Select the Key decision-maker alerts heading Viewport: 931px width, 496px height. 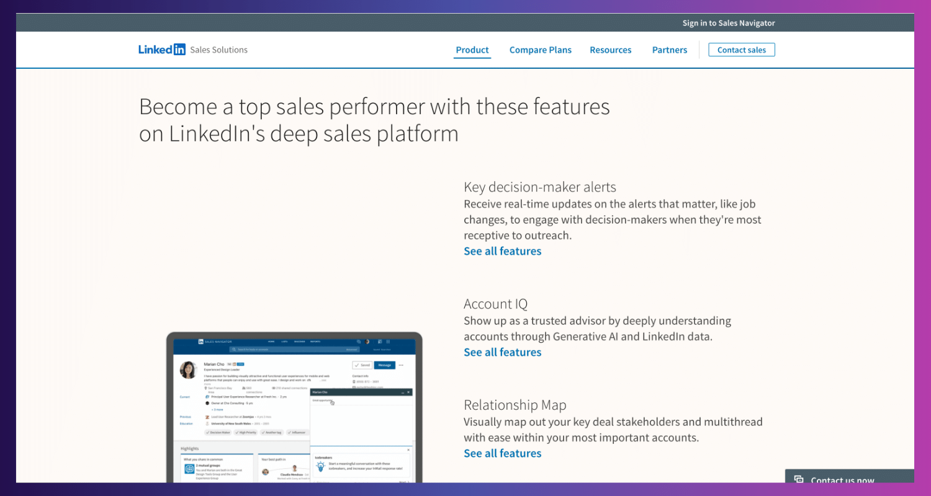click(x=540, y=187)
